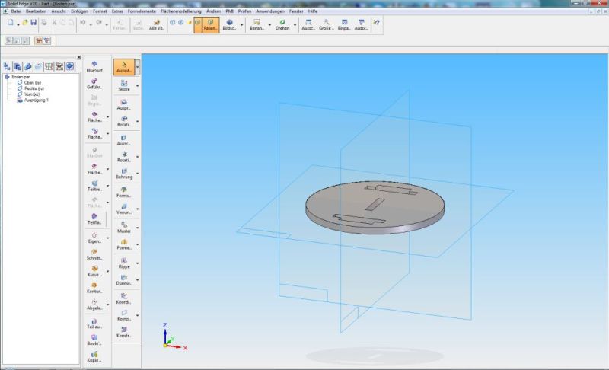This screenshot has height=370, width=609.
Task: Open the dropdown arrow beside Drehen
Action: tap(295, 24)
